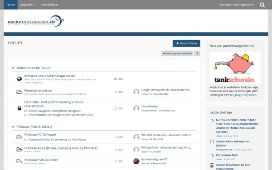Click the Neues Thema button

coord(186,44)
